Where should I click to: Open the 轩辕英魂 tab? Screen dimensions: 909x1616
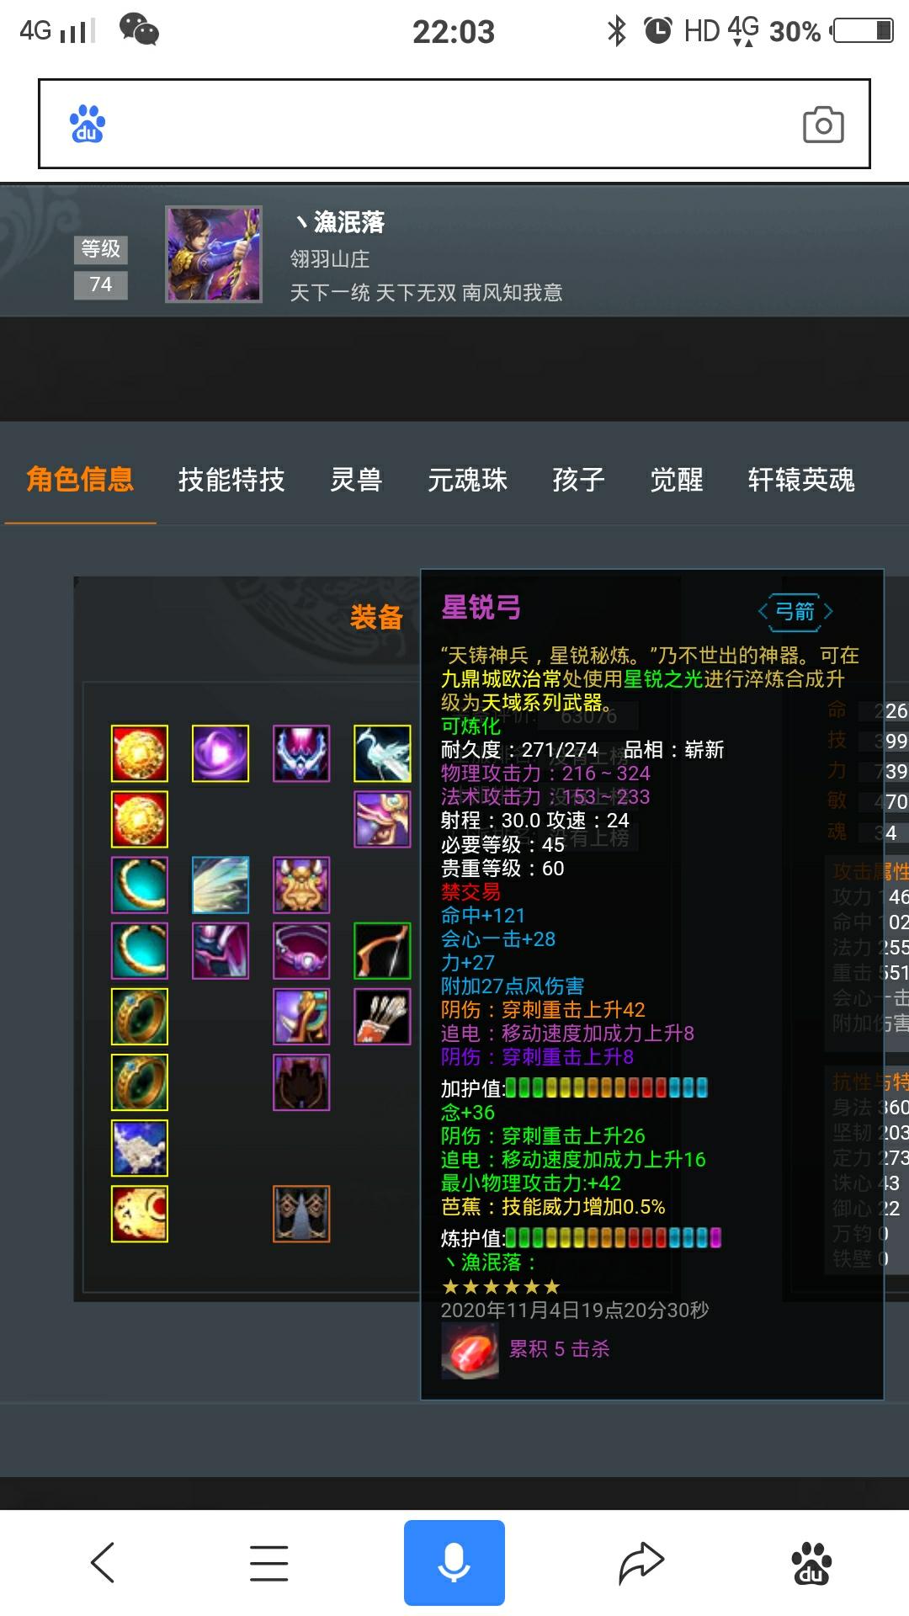coord(801,480)
